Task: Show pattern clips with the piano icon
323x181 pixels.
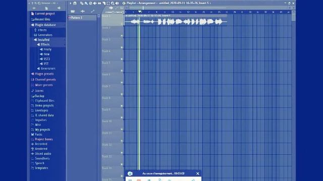Action: tap(73, 11)
